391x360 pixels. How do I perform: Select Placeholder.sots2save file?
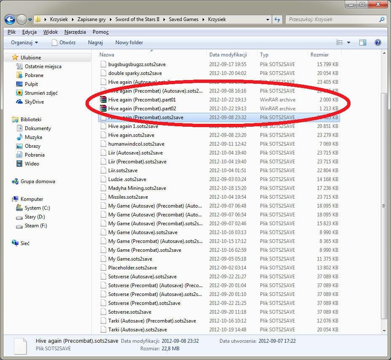coord(219,268)
